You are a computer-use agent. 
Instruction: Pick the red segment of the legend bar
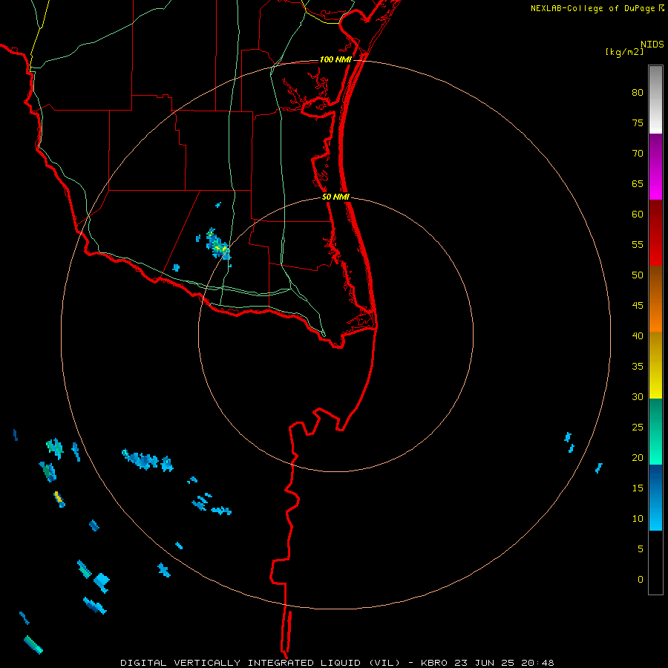coord(655,232)
